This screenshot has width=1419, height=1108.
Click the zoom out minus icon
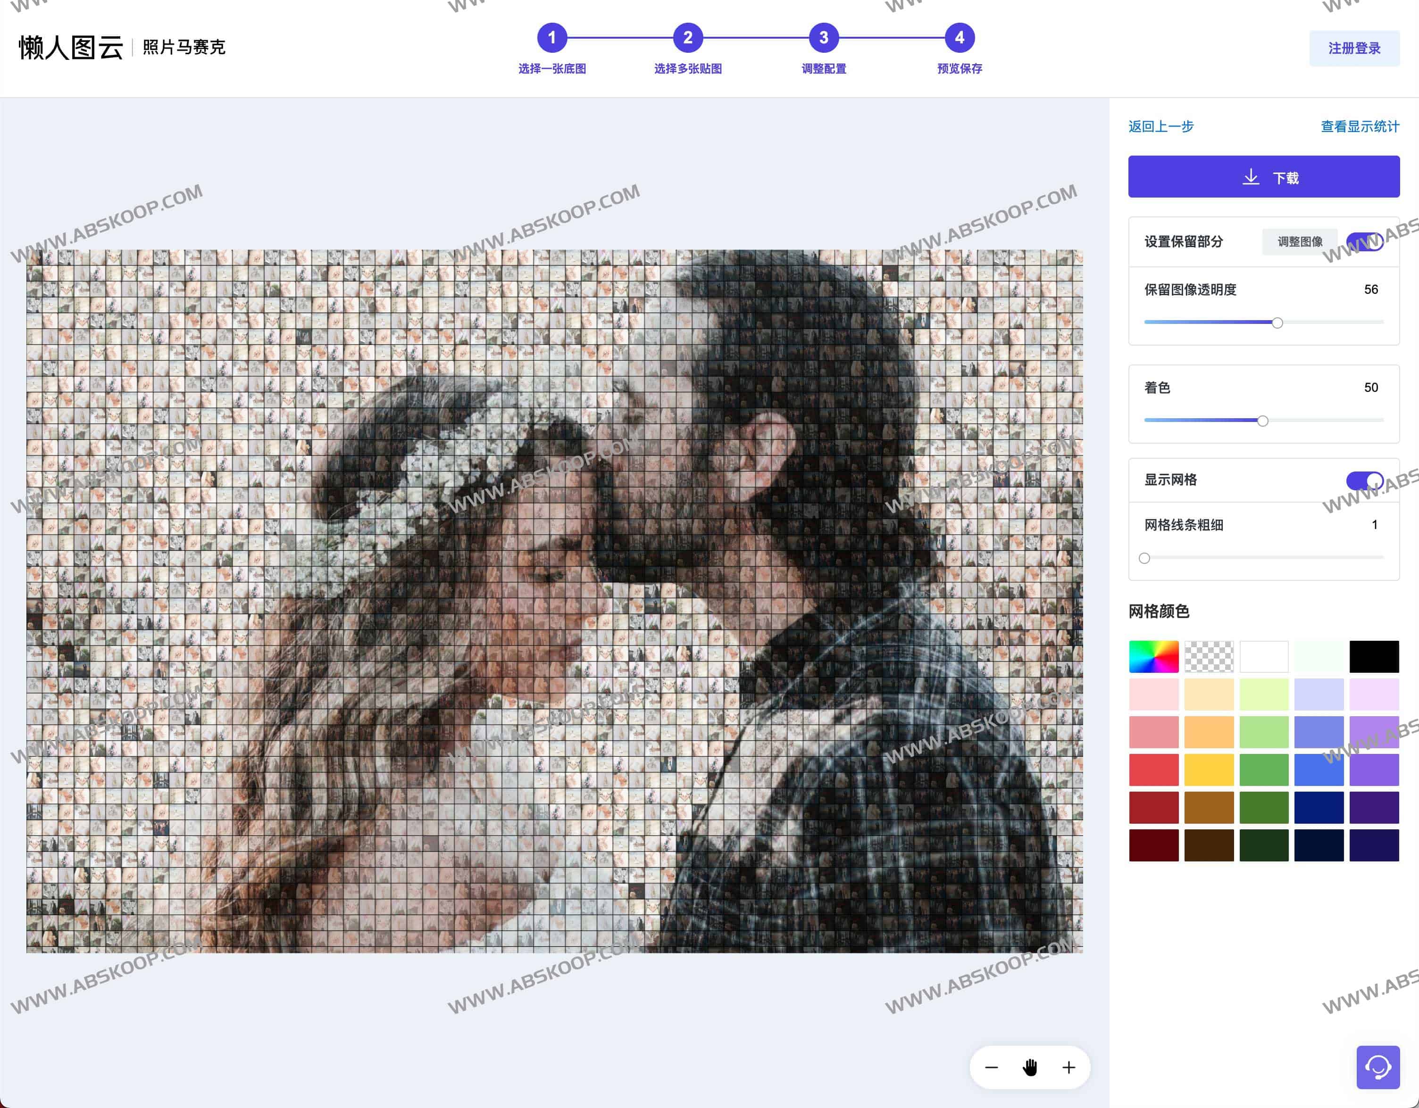tap(991, 1067)
